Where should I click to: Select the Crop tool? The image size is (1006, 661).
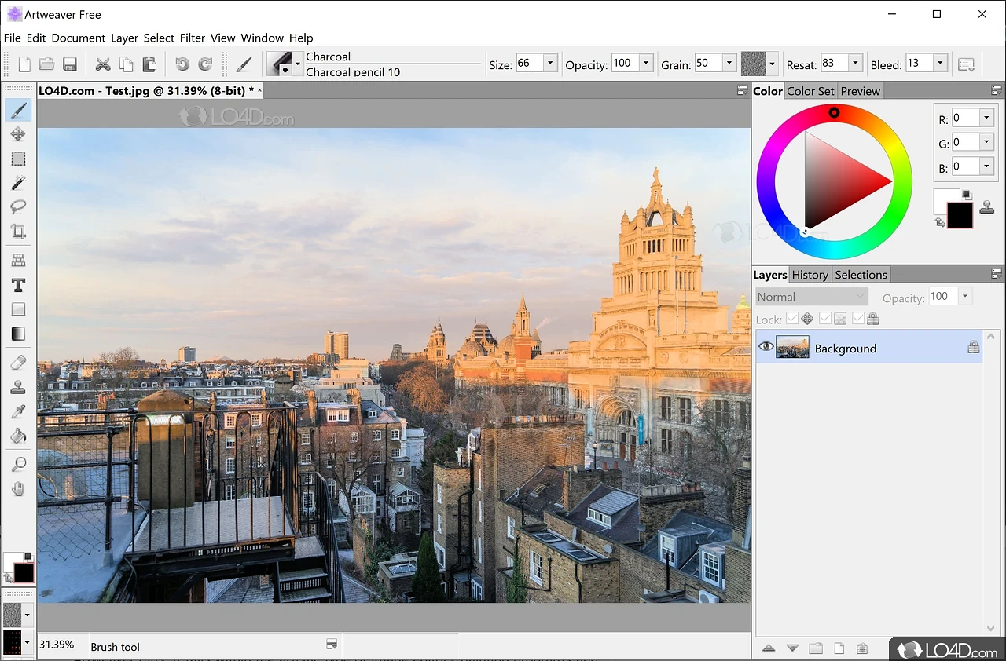point(18,232)
